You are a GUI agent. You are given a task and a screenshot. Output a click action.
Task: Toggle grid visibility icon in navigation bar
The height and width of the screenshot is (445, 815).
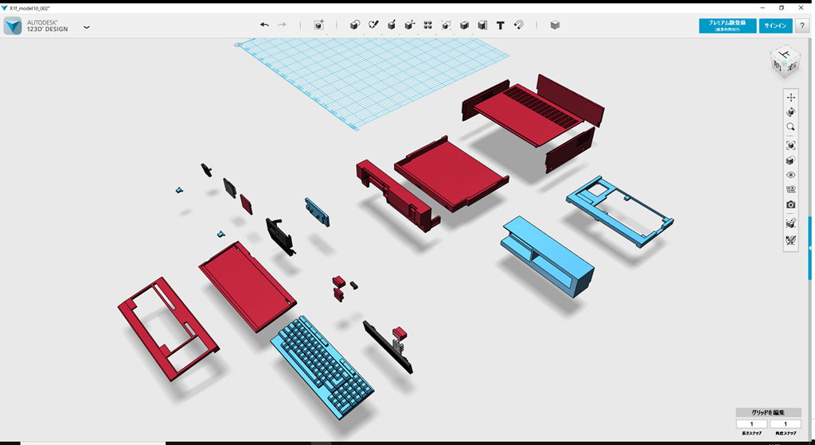(x=790, y=190)
